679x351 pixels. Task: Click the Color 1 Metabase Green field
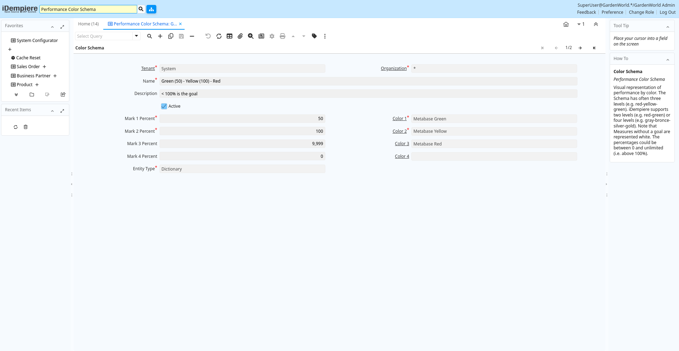tap(494, 119)
